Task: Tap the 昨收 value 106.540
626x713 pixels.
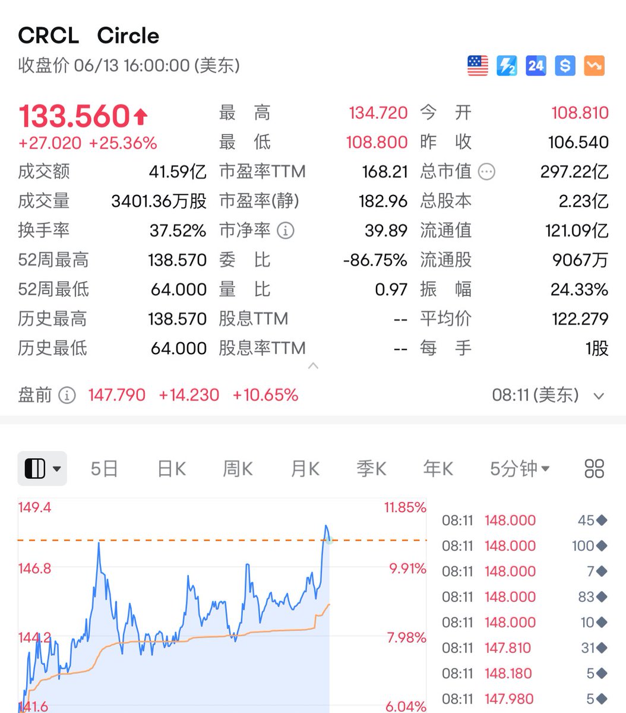Action: click(578, 143)
